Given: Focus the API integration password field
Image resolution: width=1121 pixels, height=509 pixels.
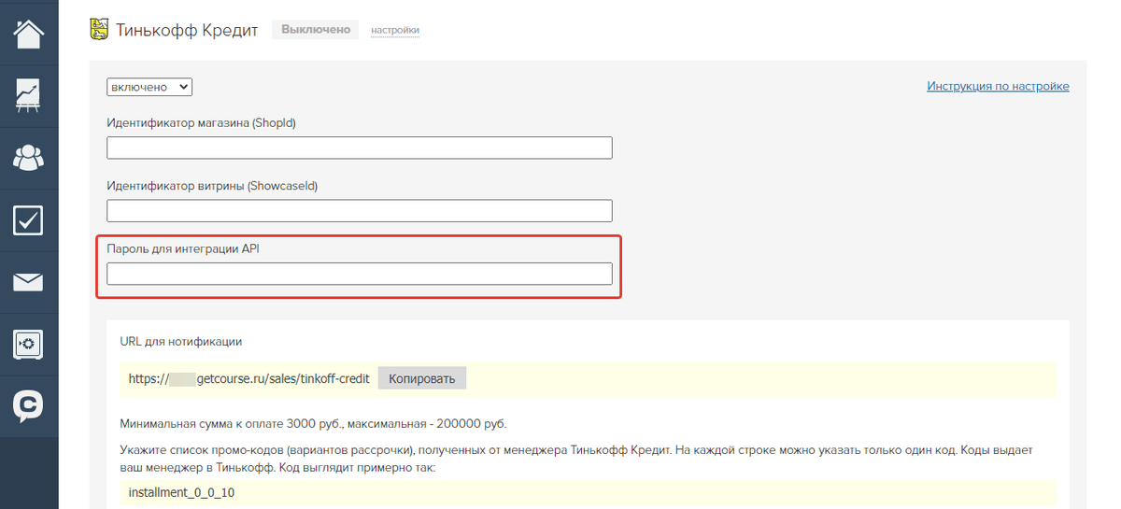Looking at the screenshot, I should pyautogui.click(x=360, y=274).
